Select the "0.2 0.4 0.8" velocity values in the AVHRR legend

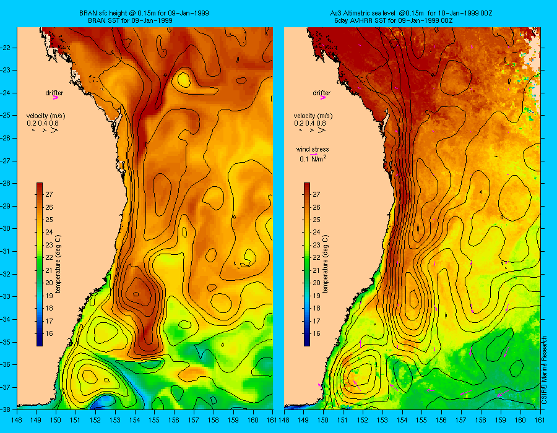310,123
